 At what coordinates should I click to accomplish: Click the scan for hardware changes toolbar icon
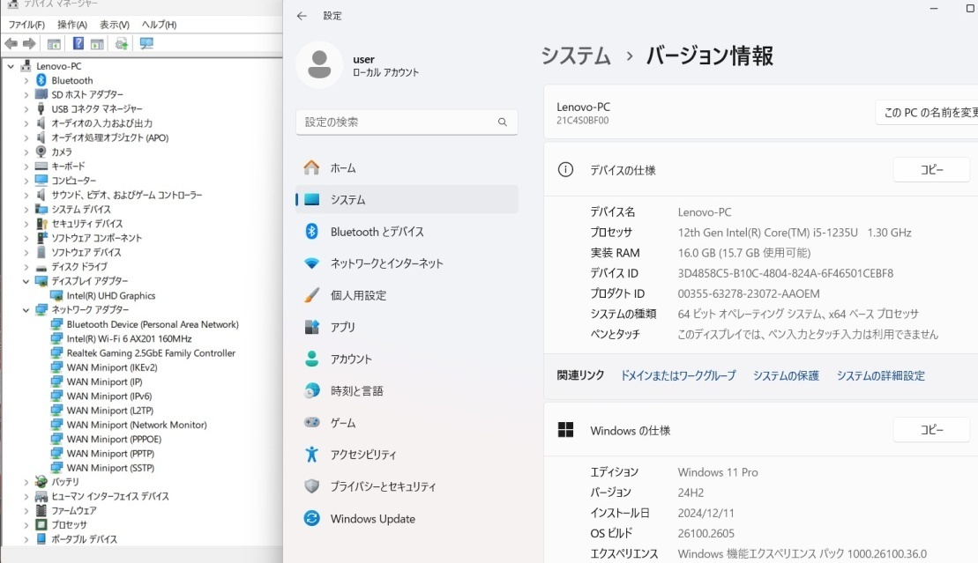pyautogui.click(x=120, y=43)
